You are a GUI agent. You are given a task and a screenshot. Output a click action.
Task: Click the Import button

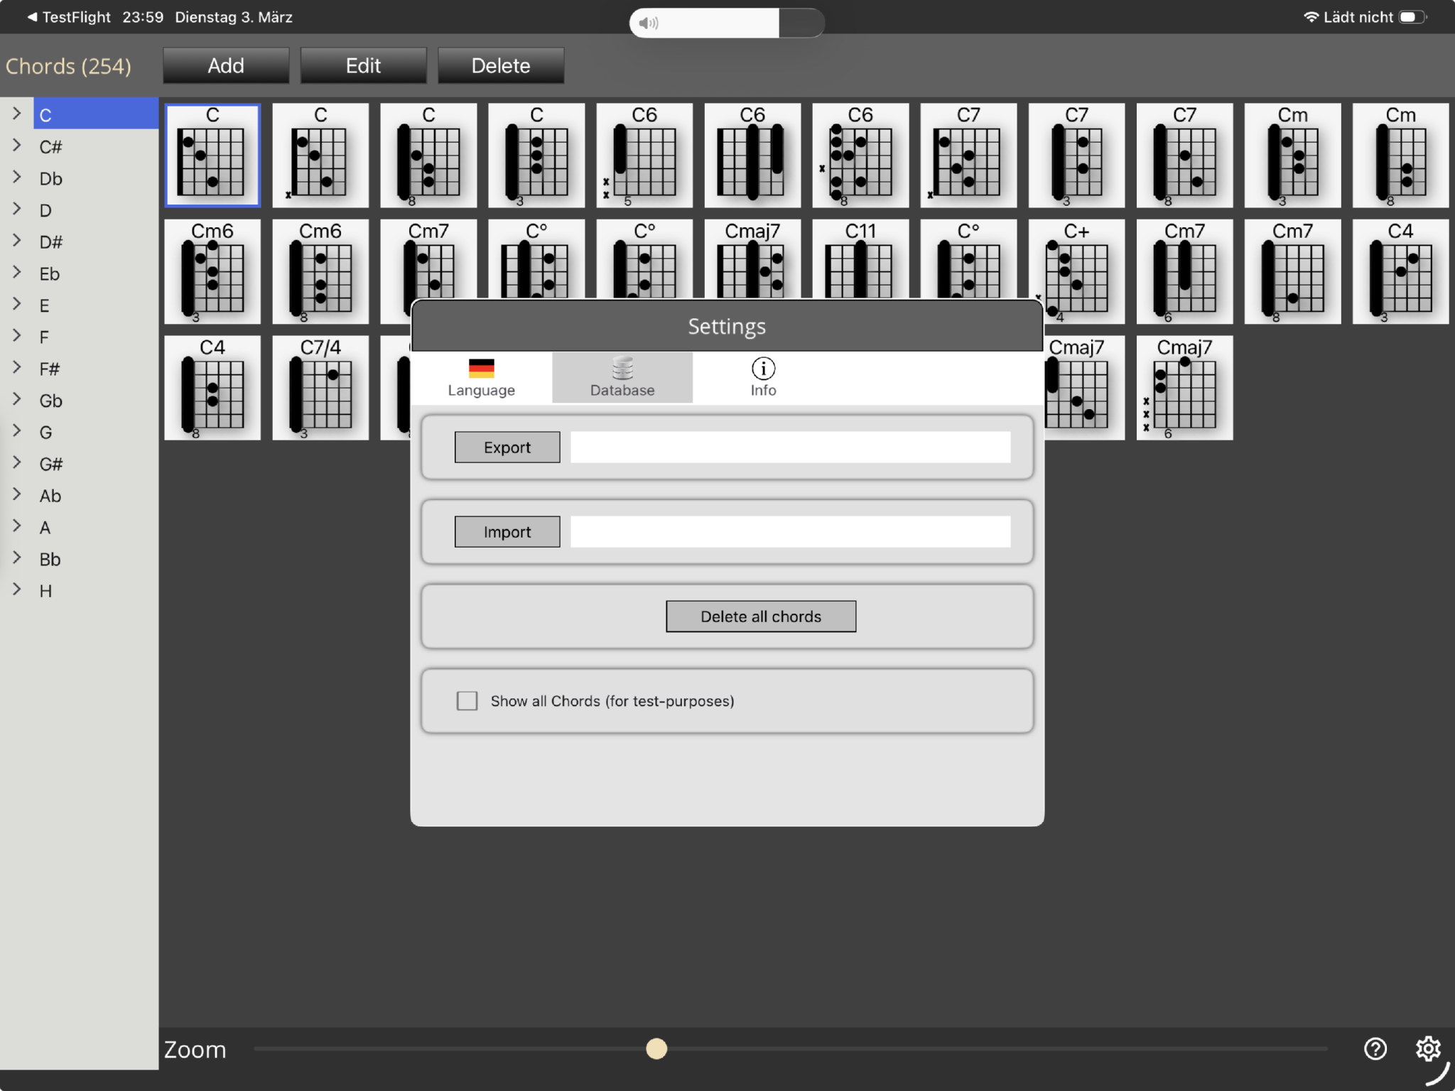pos(507,532)
